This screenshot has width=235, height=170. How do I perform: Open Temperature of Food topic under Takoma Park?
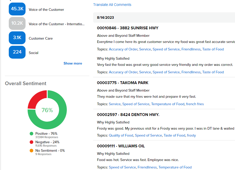pos(168,104)
